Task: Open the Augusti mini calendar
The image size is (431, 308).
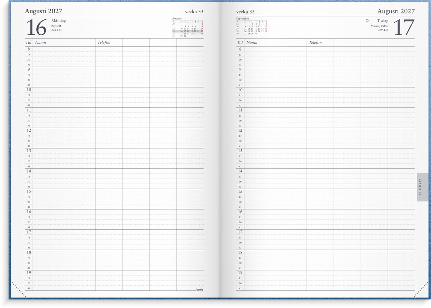Action: (187, 27)
